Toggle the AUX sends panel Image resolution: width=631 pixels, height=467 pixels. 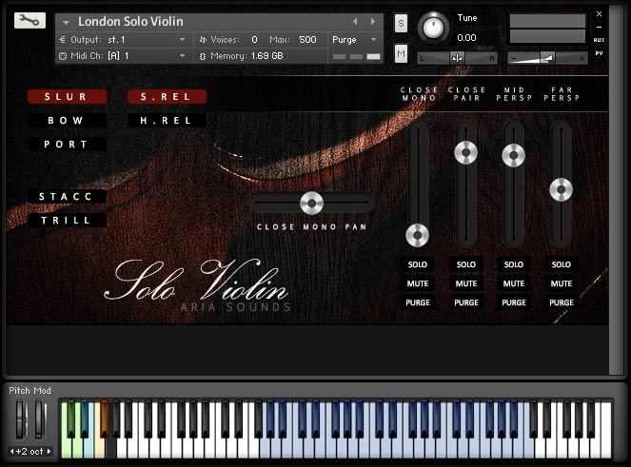point(599,40)
